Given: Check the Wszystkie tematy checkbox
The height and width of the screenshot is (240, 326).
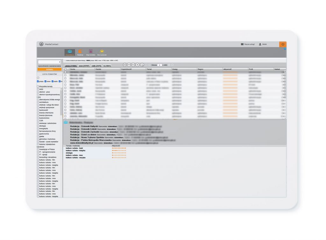Looking at the screenshot, I should 38,86.
